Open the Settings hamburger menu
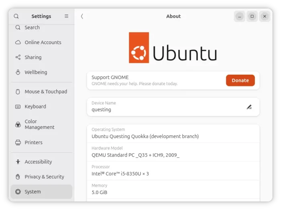Viewport: 281px width, 210px height. (67, 16)
